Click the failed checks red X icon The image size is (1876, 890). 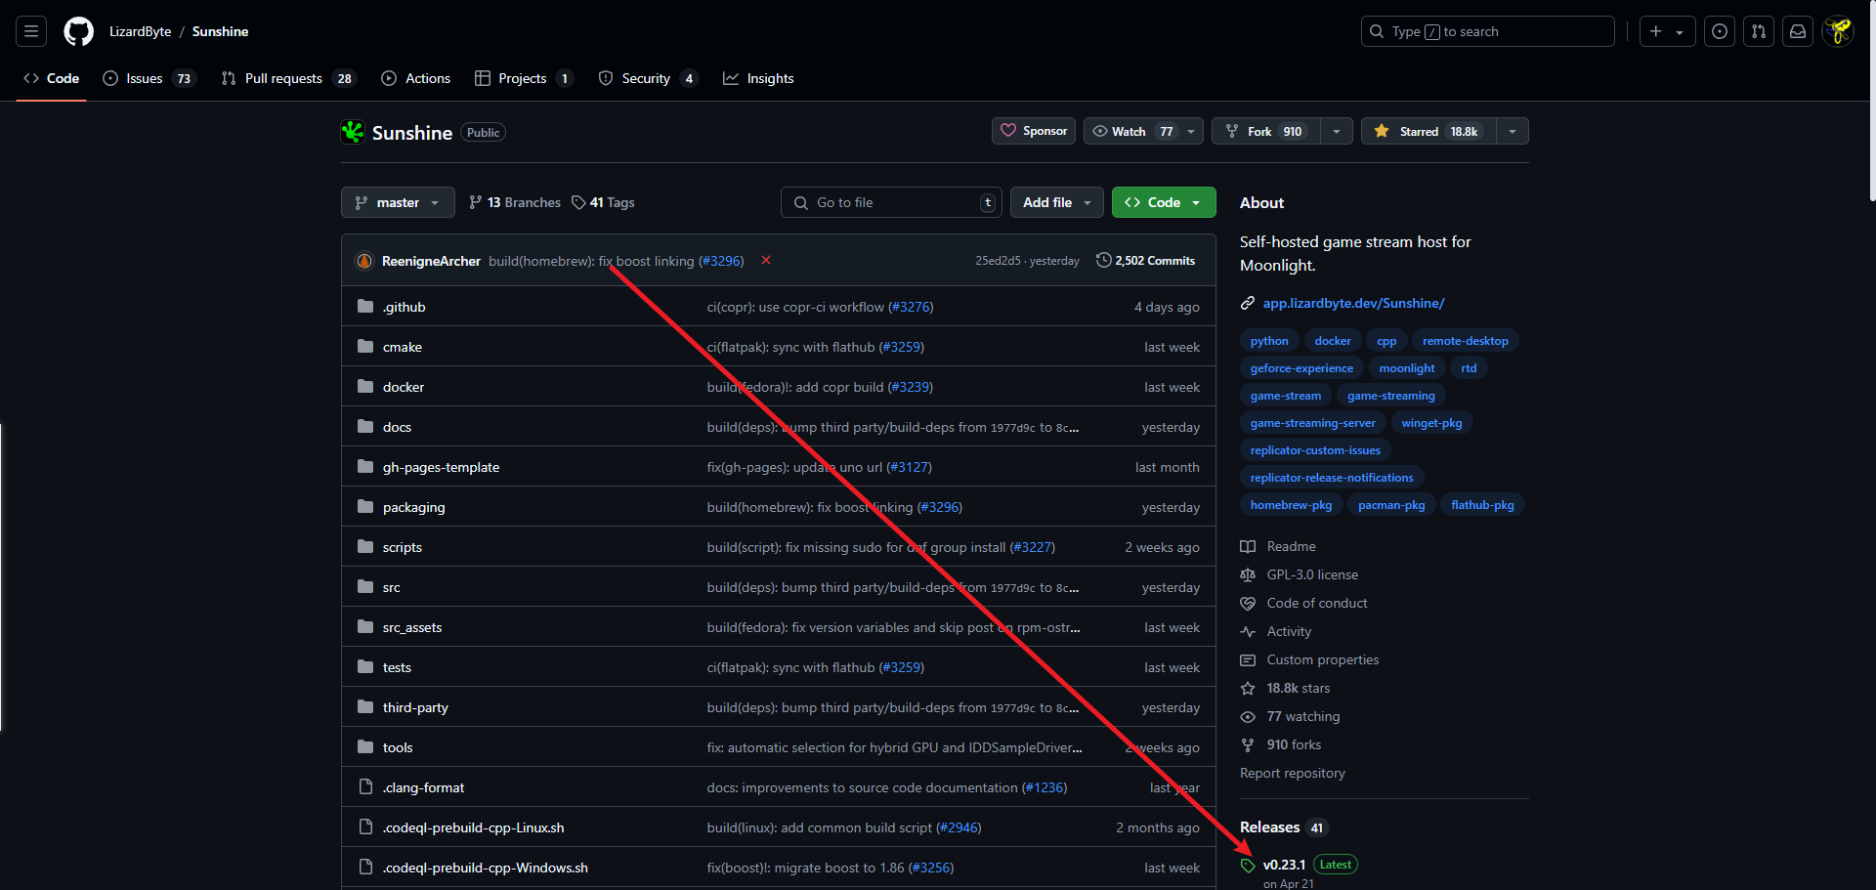click(766, 260)
